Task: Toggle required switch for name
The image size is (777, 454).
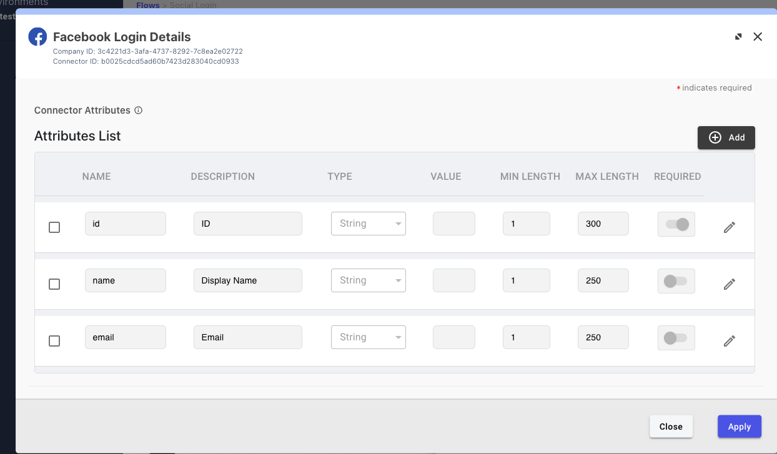Action: 676,281
